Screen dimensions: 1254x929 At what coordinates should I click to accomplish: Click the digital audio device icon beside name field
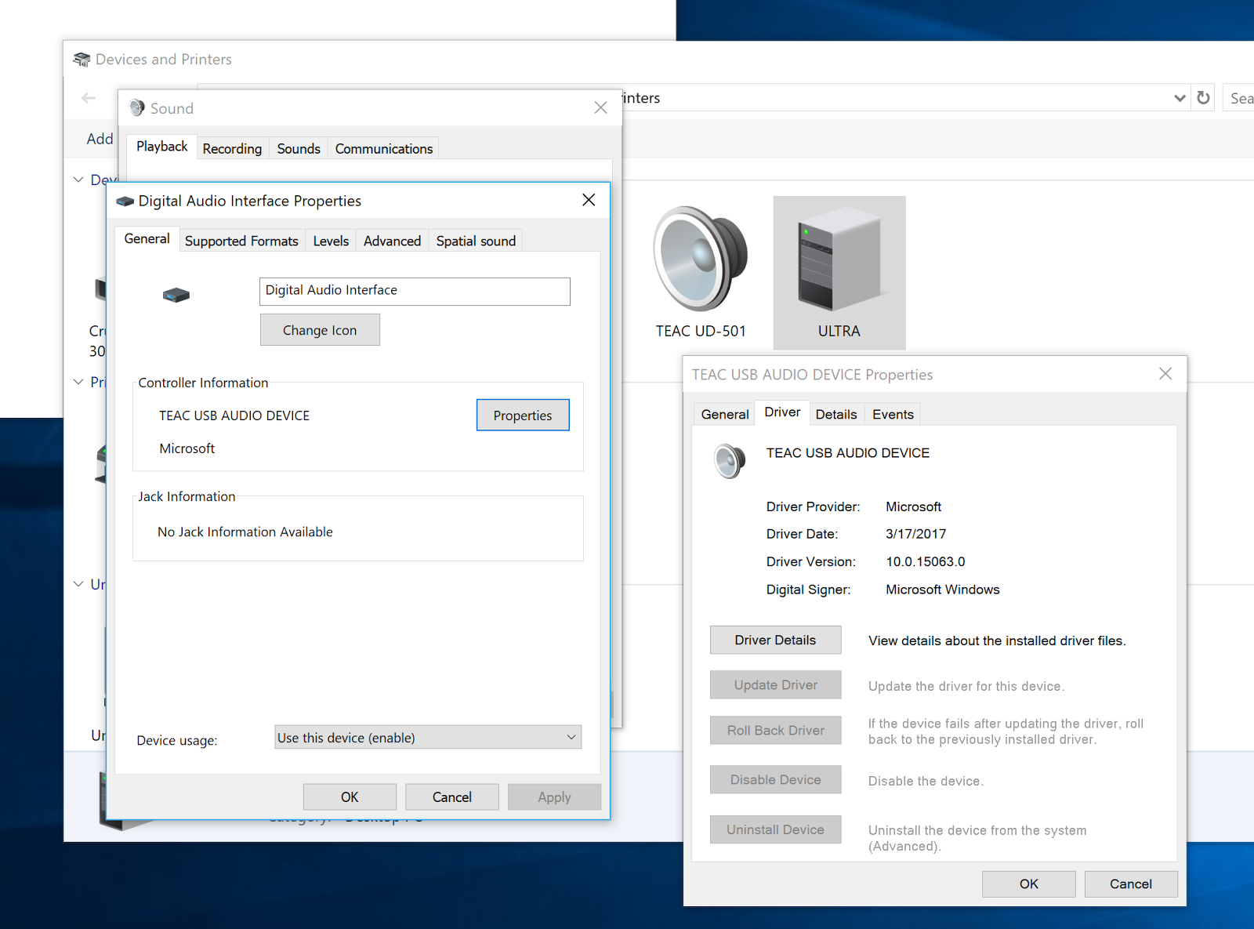point(176,295)
